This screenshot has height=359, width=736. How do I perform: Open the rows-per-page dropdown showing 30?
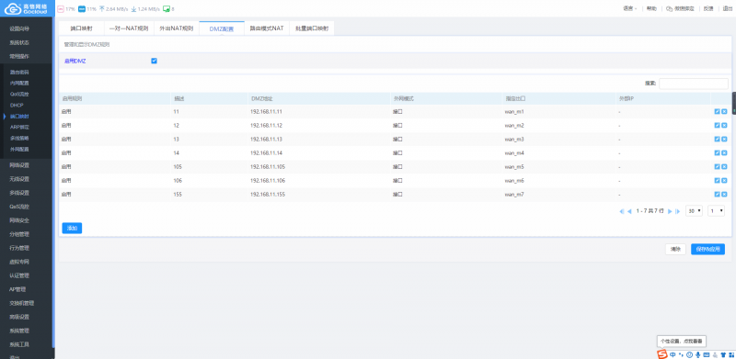[x=694, y=211]
